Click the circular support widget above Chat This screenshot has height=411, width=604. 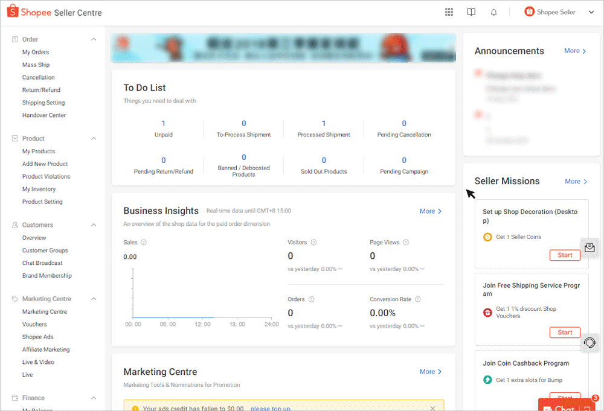coord(590,343)
